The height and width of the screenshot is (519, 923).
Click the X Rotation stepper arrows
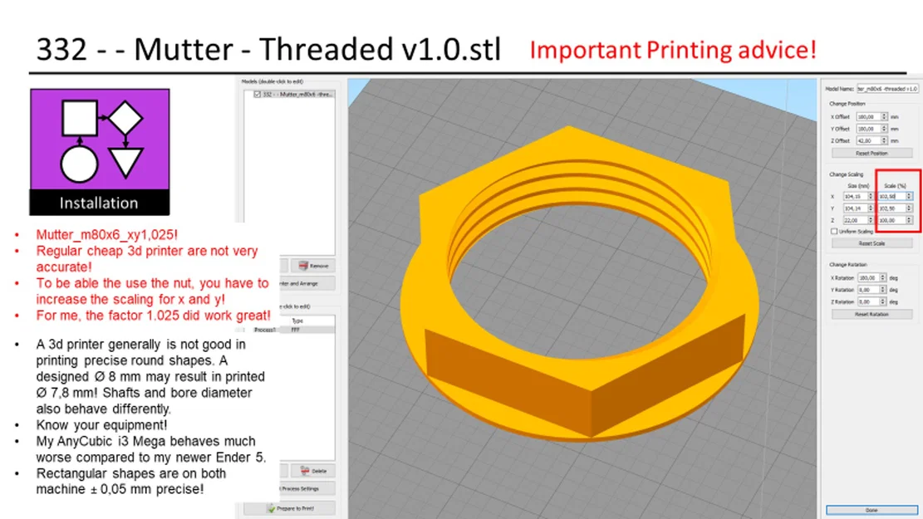883,277
